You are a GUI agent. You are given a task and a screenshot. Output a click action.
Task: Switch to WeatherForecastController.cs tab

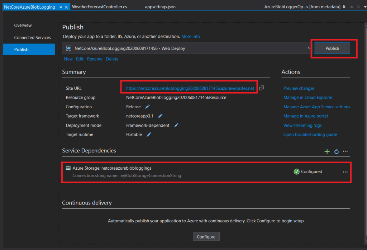coord(99,7)
